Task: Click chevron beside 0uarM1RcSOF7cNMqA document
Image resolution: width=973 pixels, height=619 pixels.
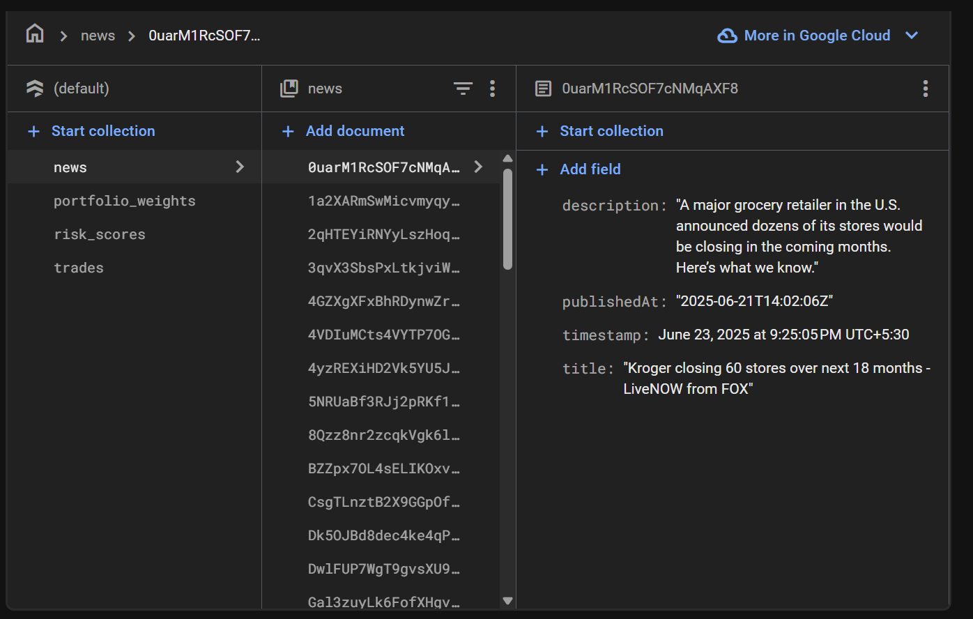Action: pos(478,167)
